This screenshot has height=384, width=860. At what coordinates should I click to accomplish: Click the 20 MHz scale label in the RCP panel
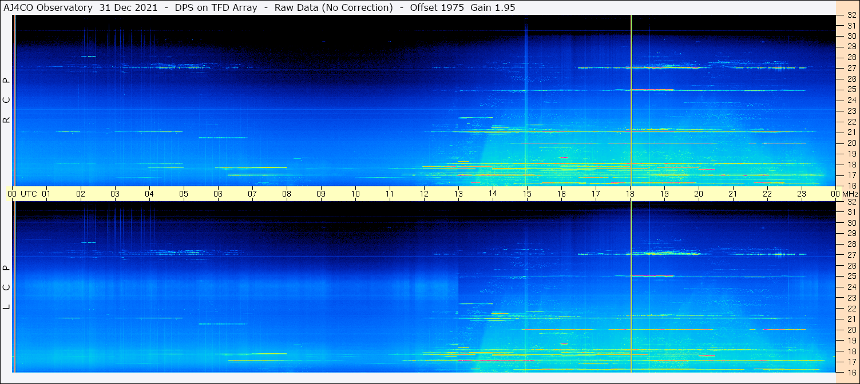[x=851, y=143]
